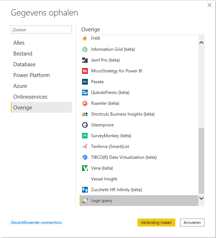Select Roamler (bèta) entry
216x238 pixels.
click(139, 103)
